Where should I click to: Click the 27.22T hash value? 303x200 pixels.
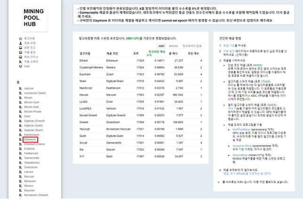[x=179, y=61]
